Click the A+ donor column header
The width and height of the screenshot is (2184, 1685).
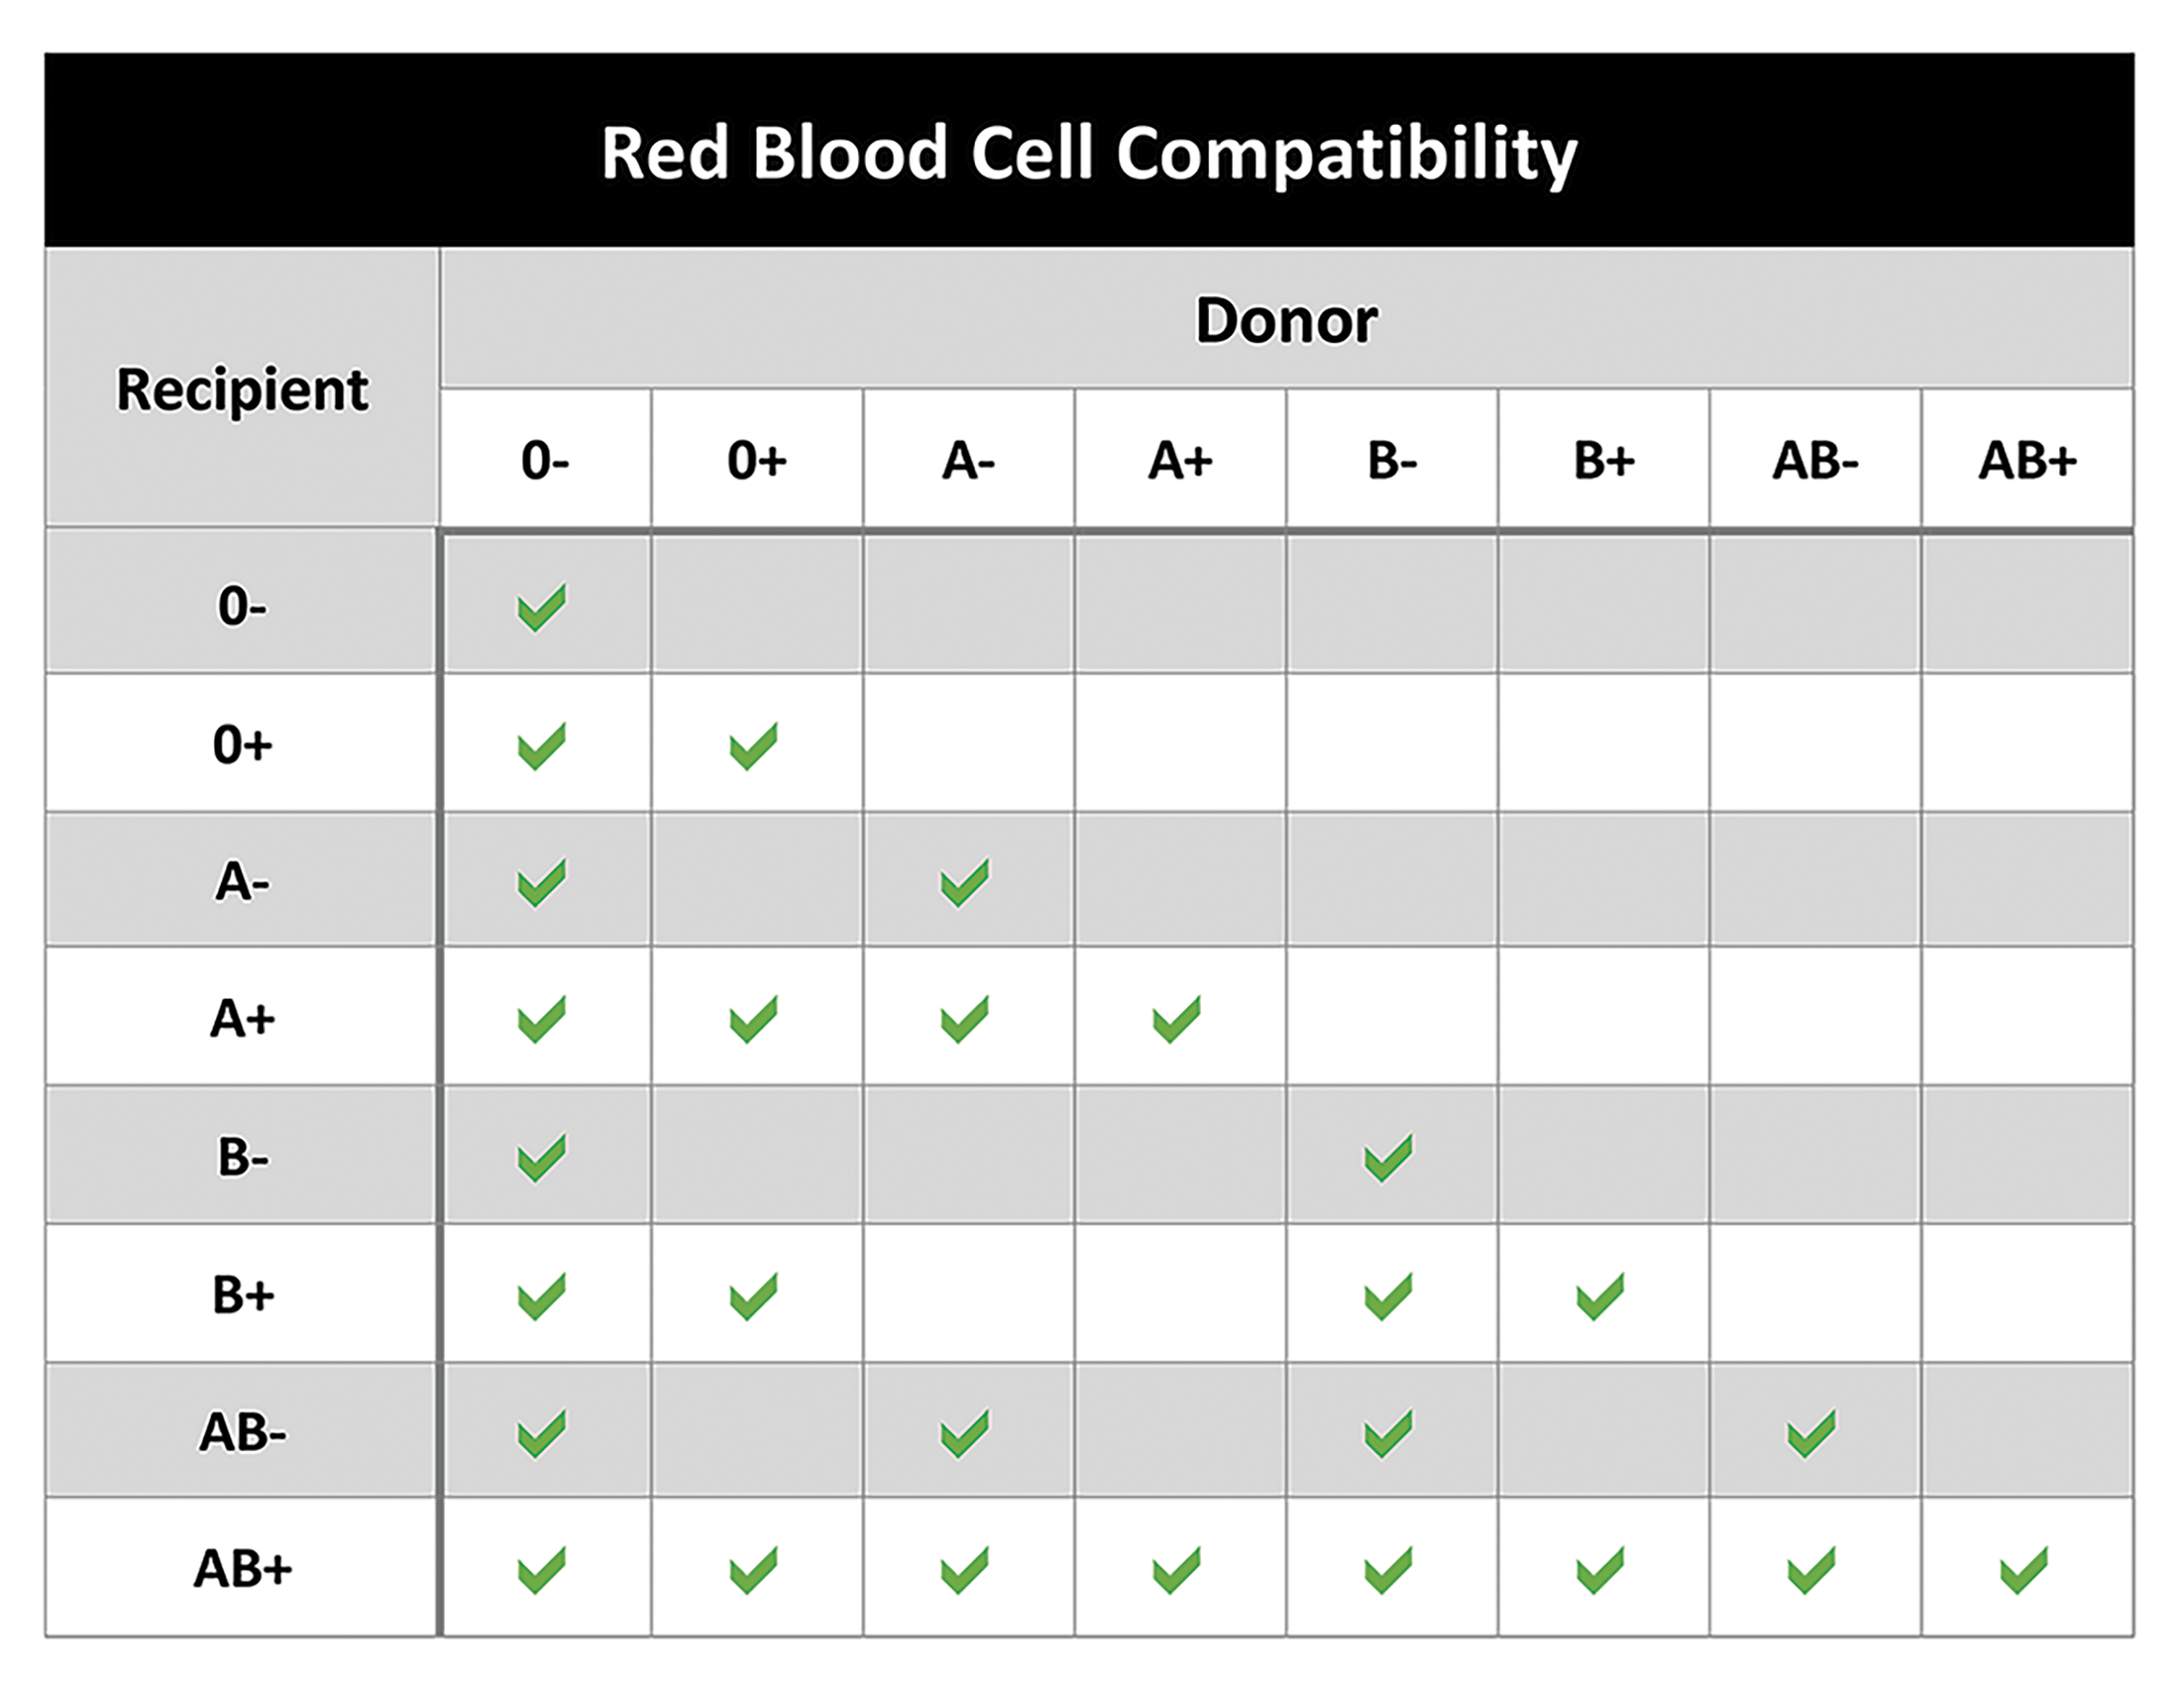pyautogui.click(x=1180, y=461)
